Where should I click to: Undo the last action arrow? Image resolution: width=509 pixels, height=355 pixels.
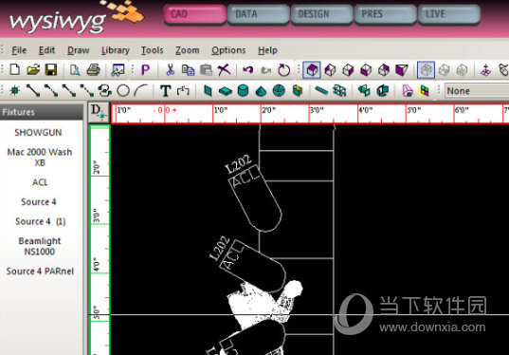[248, 70]
